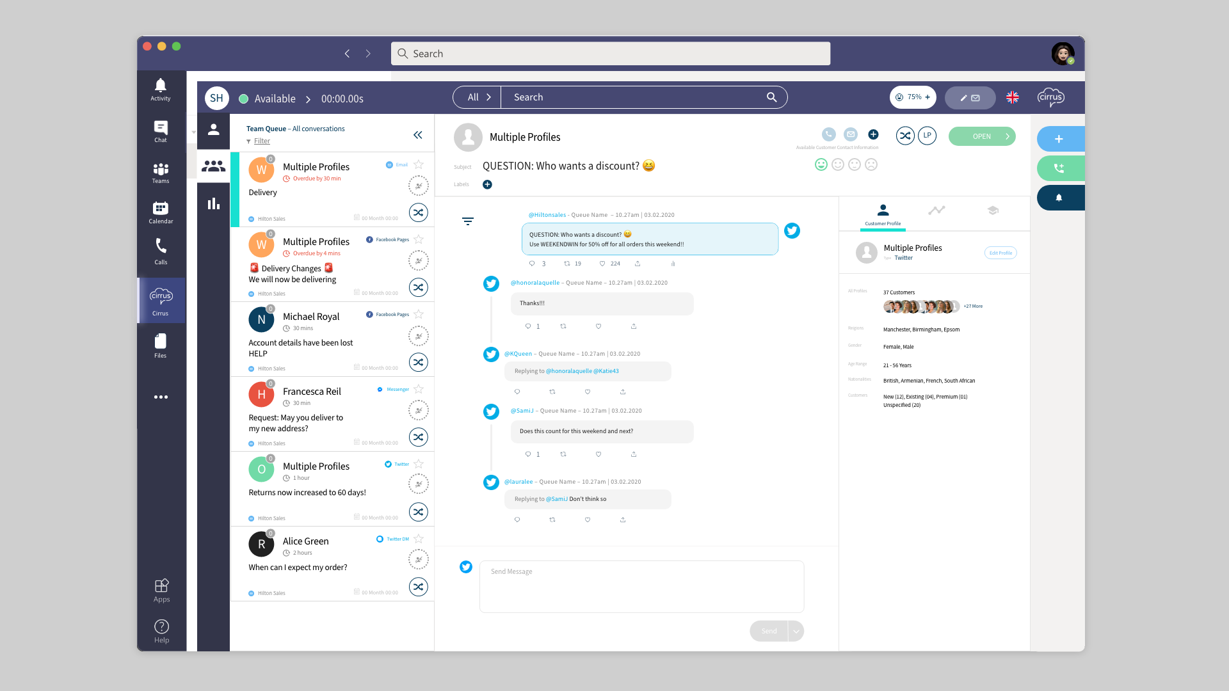Viewport: 1229px width, 691px height.
Task: Expand the Send options arrow
Action: (796, 631)
